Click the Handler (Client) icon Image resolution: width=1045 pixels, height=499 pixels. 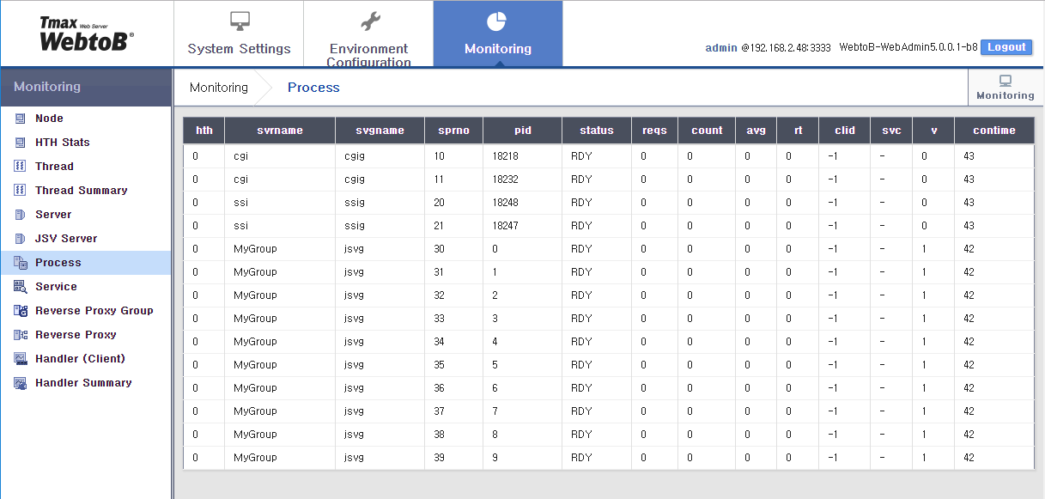pos(20,359)
